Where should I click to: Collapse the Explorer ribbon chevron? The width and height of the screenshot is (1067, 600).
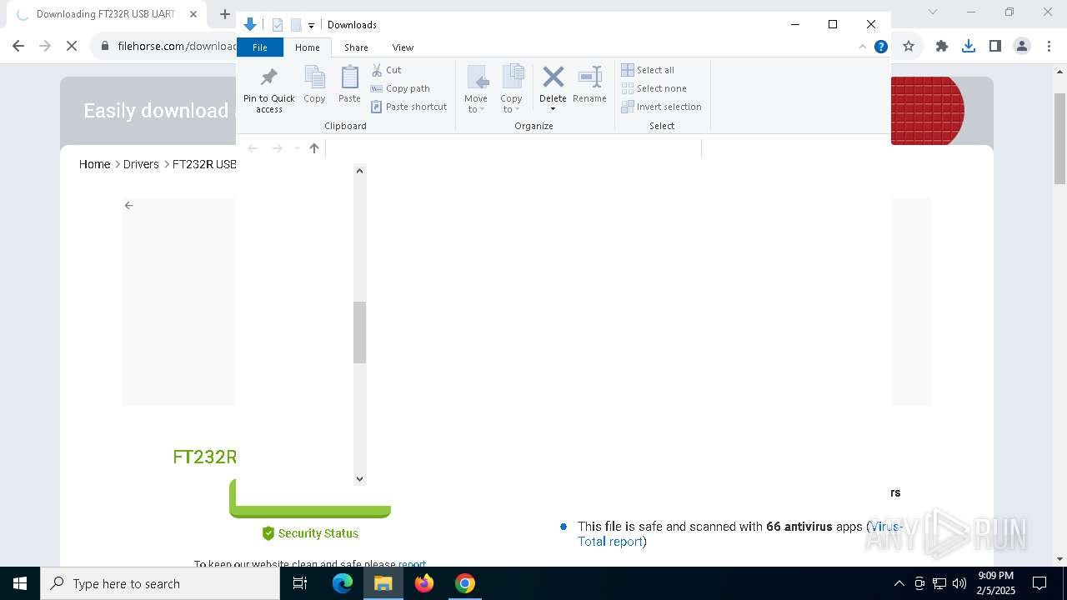(863, 47)
